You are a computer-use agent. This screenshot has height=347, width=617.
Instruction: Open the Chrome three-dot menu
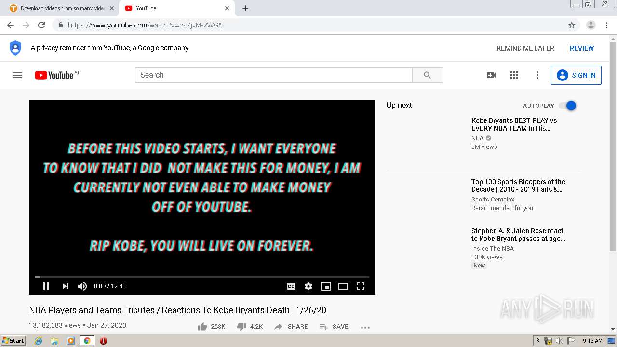coord(607,25)
